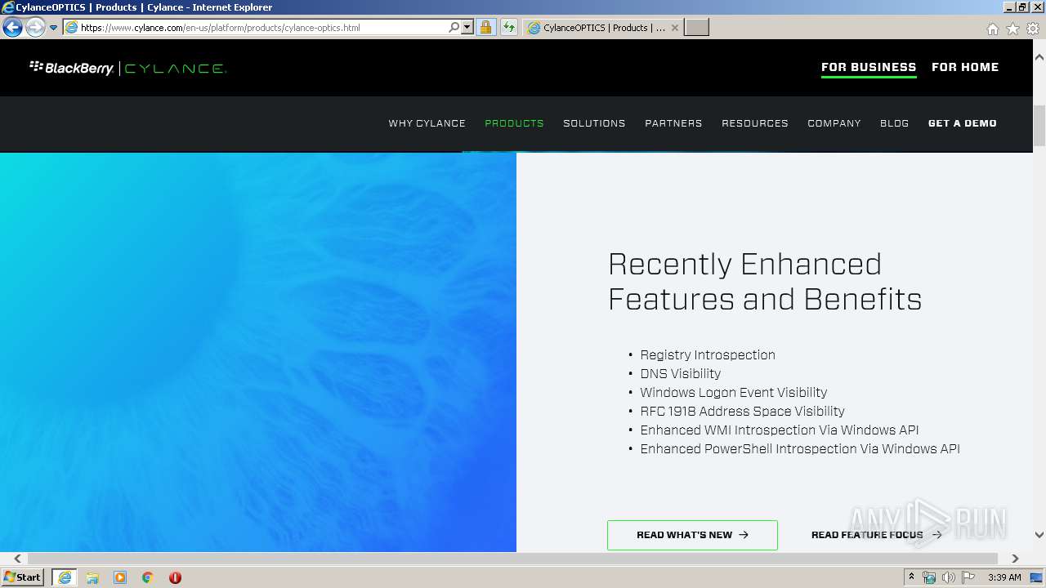Screen dimensions: 1046x588
Task: Click 'Enhanced PowerShell Introspection Via Windows API' text
Action: click(x=800, y=449)
